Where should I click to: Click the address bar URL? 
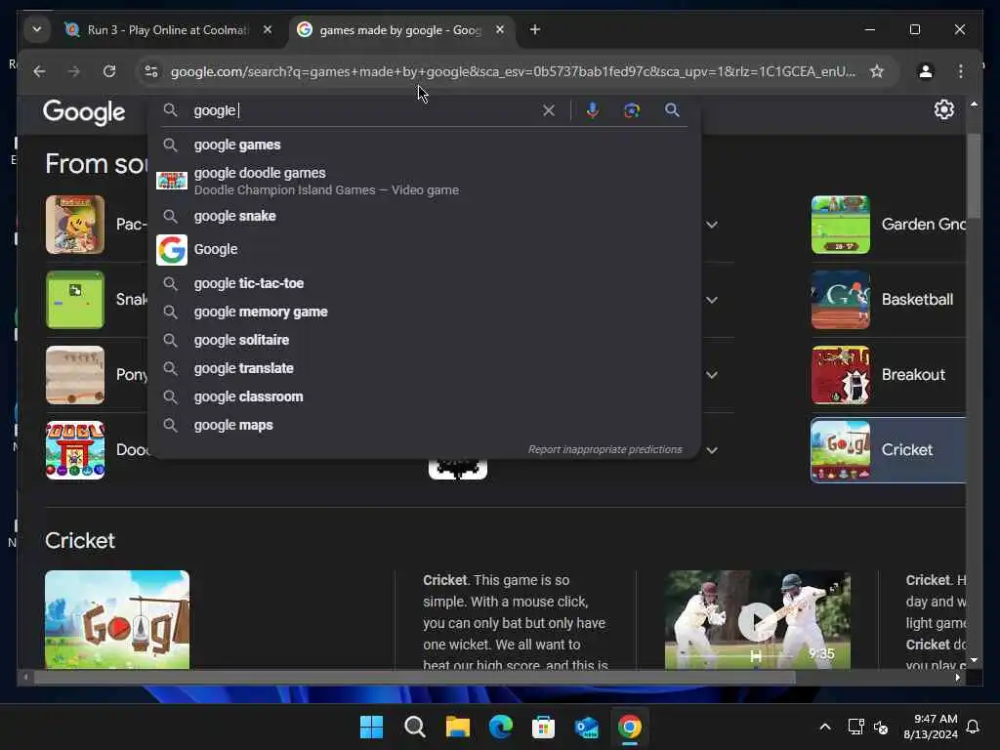[x=513, y=71]
